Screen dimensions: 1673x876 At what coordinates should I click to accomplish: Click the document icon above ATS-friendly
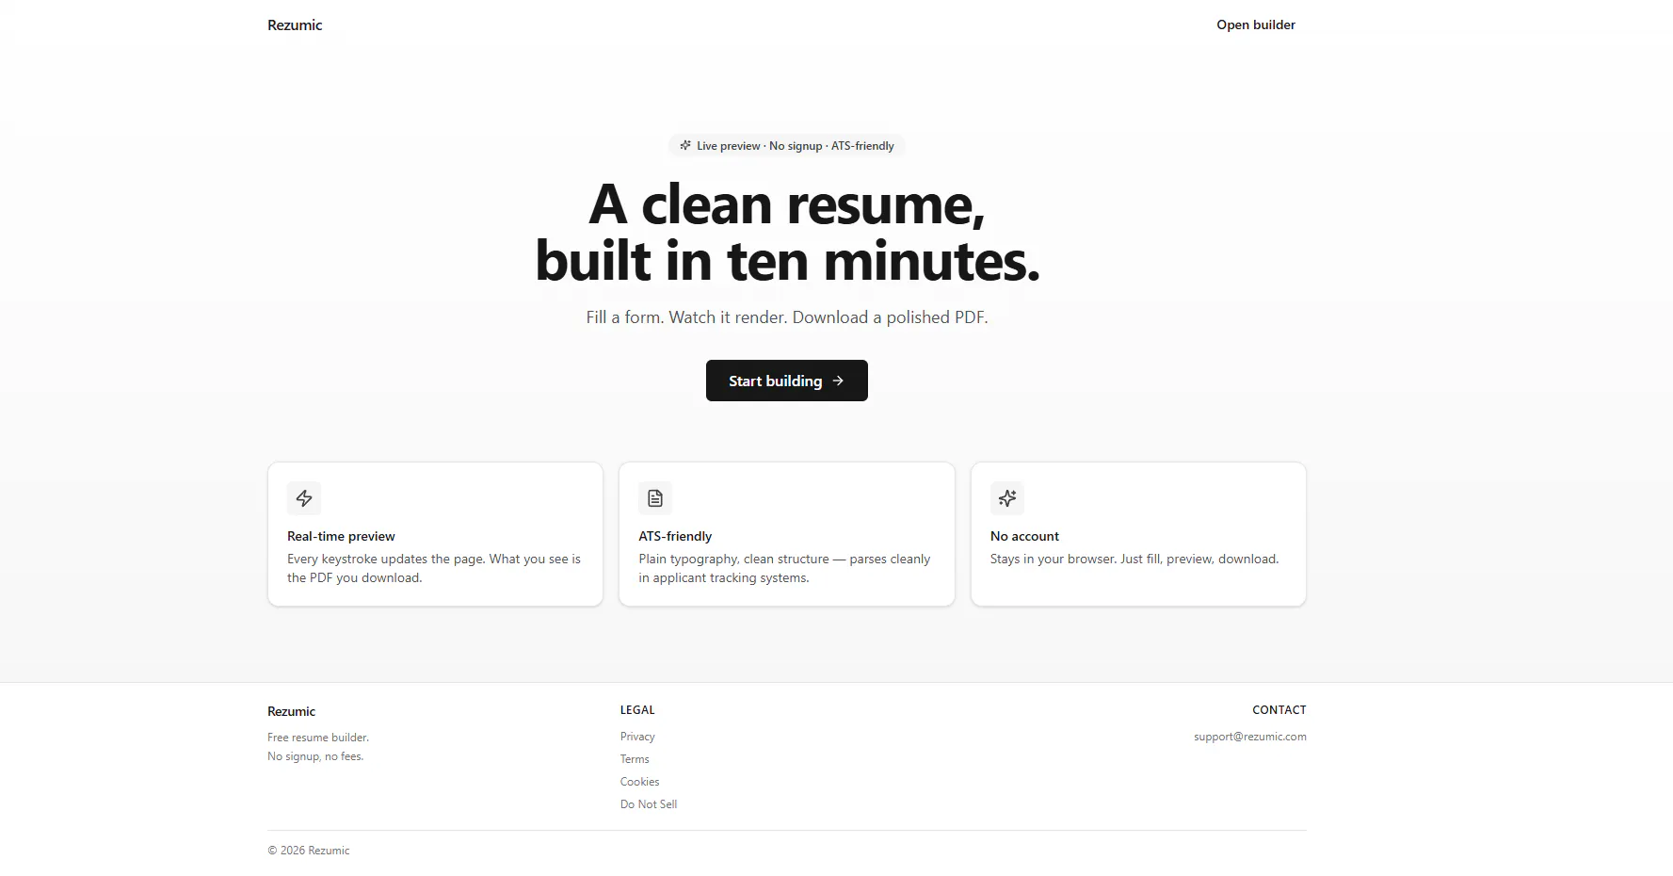coord(655,498)
